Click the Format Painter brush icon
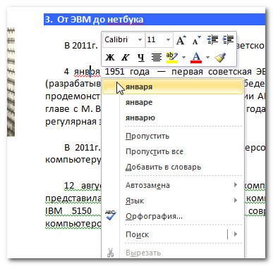Image resolution: width=273 pixels, height=266 pixels. click(220, 57)
